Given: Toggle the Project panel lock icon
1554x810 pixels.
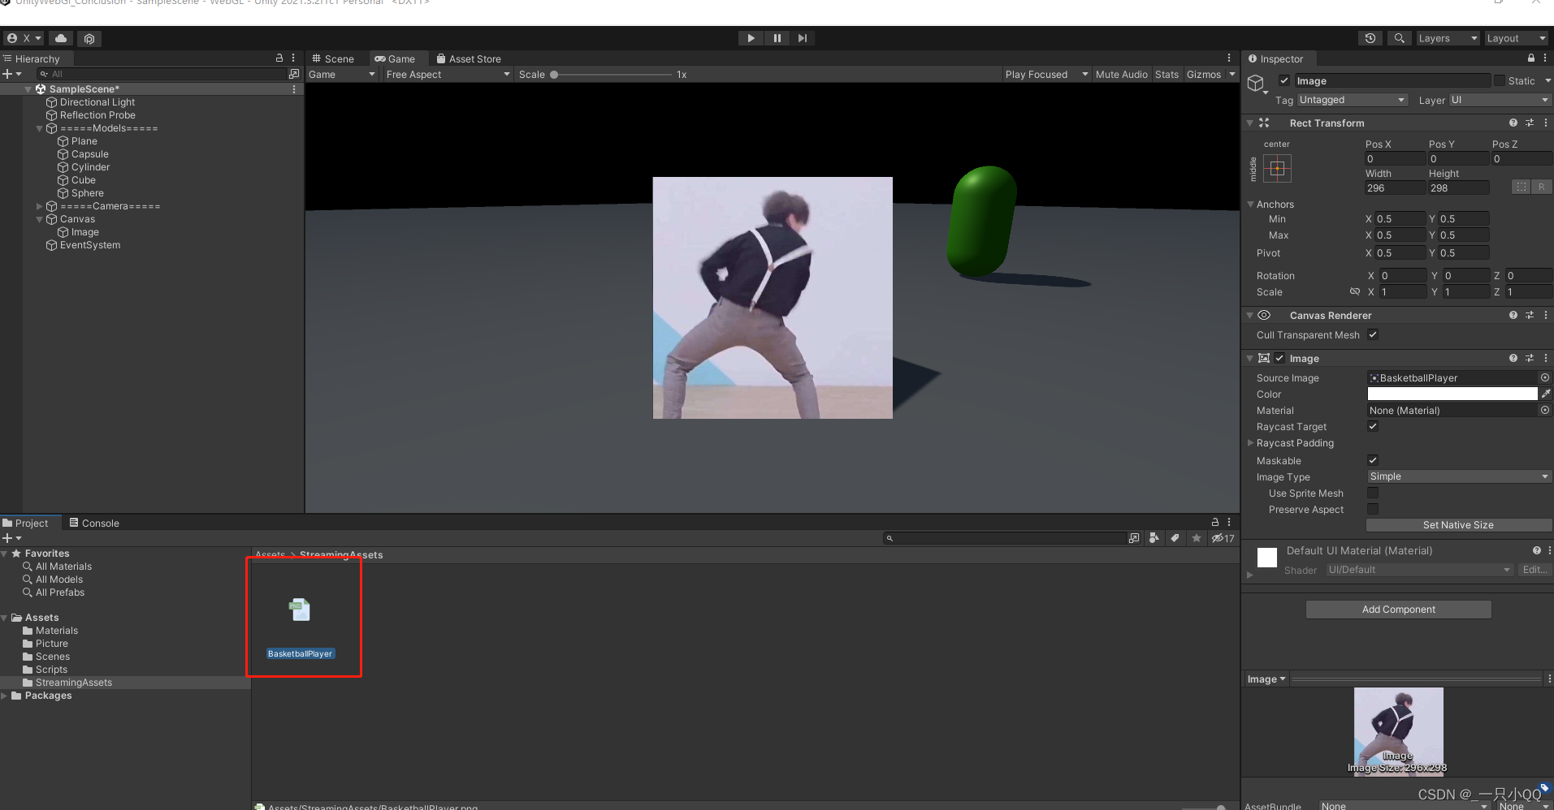Looking at the screenshot, I should [x=1215, y=523].
